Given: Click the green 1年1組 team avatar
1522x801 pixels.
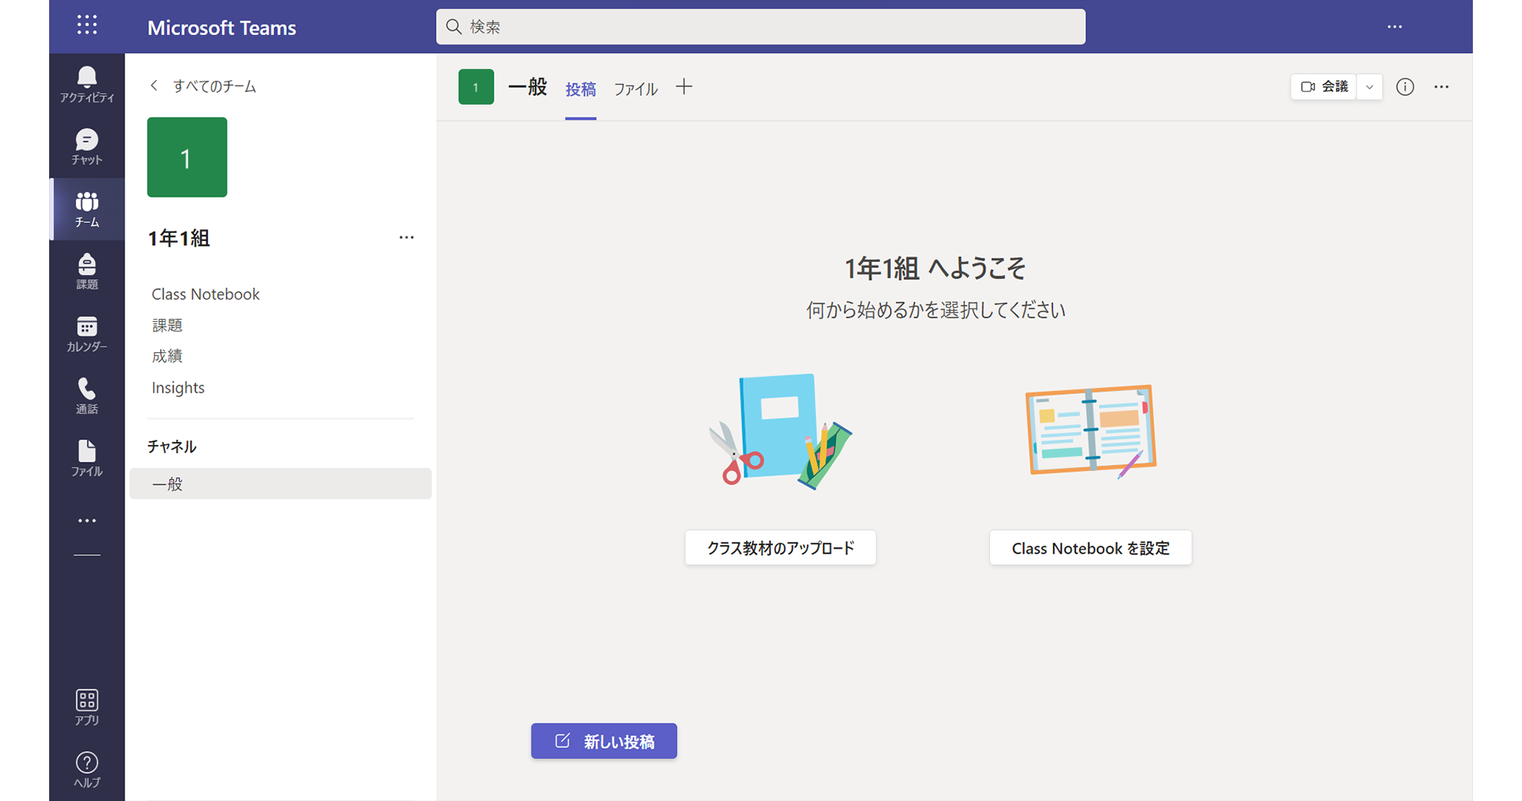Looking at the screenshot, I should click(187, 157).
